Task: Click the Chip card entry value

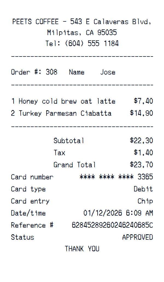Action: pyautogui.click(x=145, y=201)
